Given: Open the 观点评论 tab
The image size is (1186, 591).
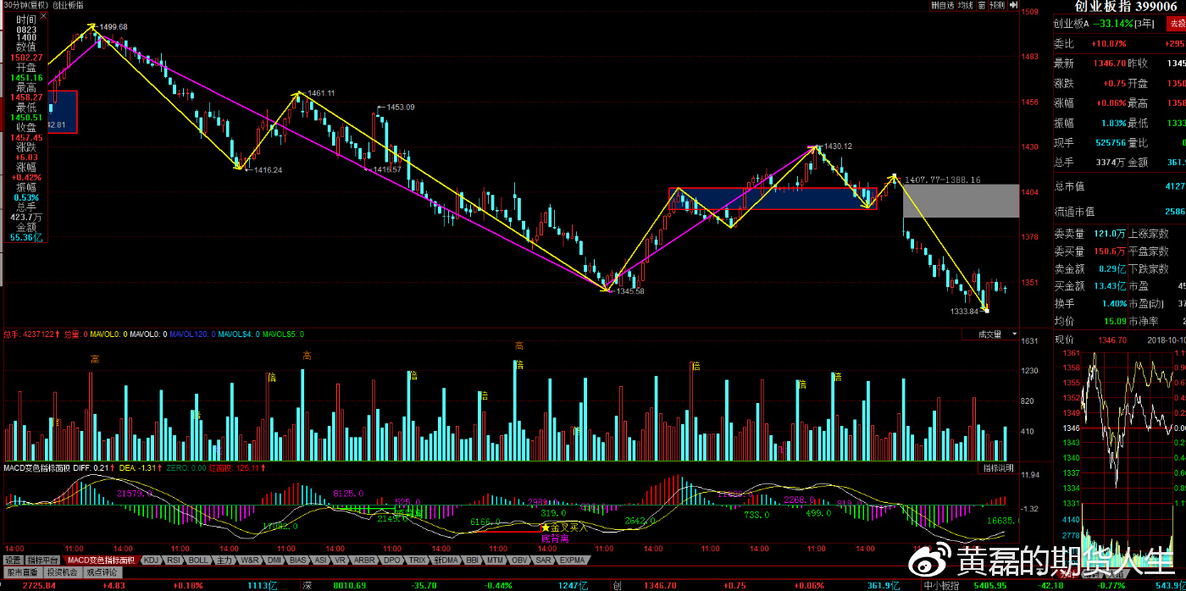Looking at the screenshot, I should [x=102, y=572].
